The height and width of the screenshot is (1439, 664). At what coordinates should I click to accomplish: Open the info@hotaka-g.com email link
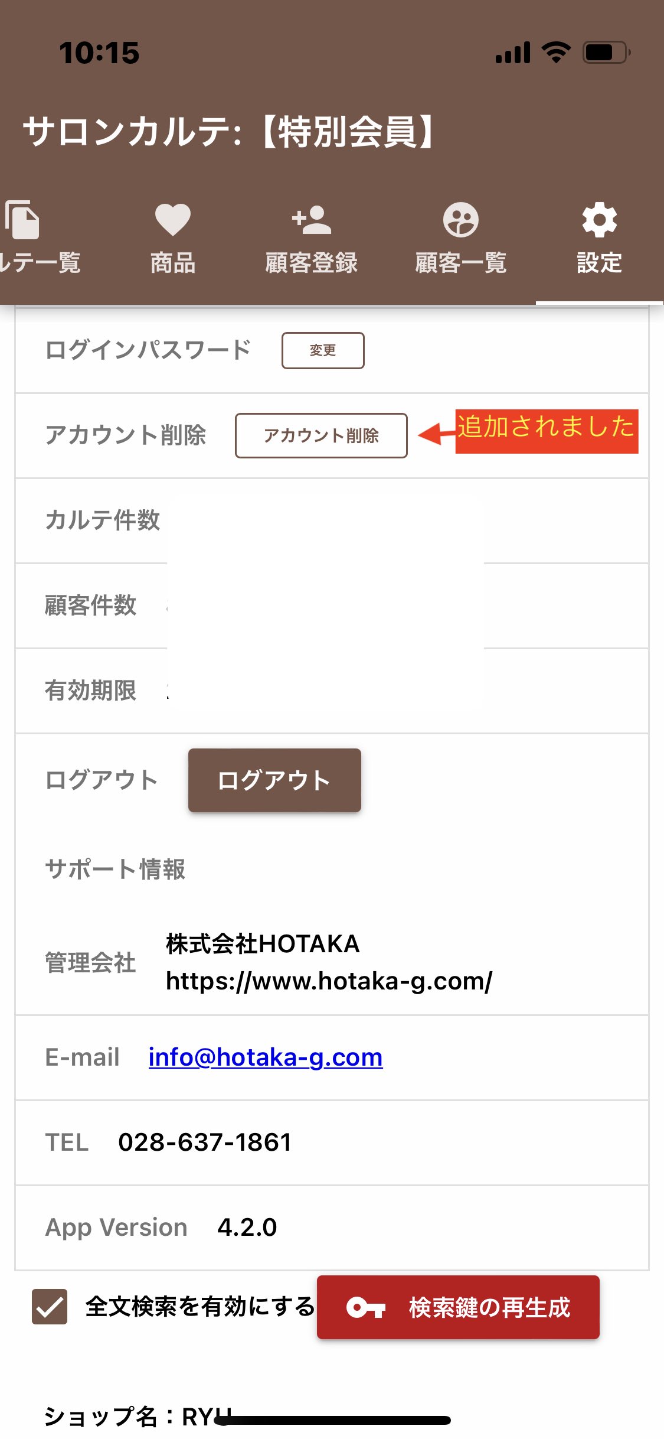(x=266, y=1057)
